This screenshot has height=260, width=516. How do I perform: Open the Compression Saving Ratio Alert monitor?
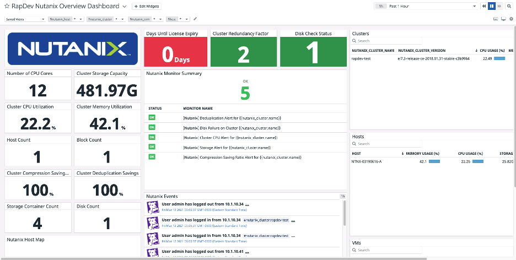[242, 158]
